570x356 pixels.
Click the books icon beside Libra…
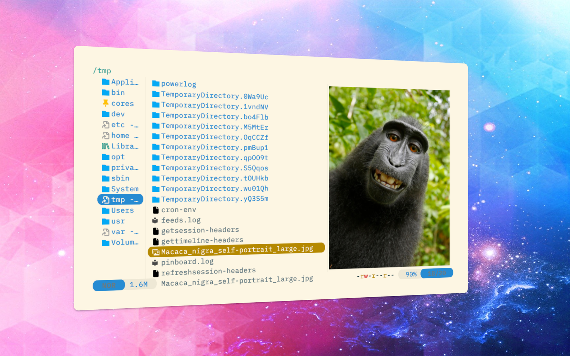pyautogui.click(x=106, y=146)
